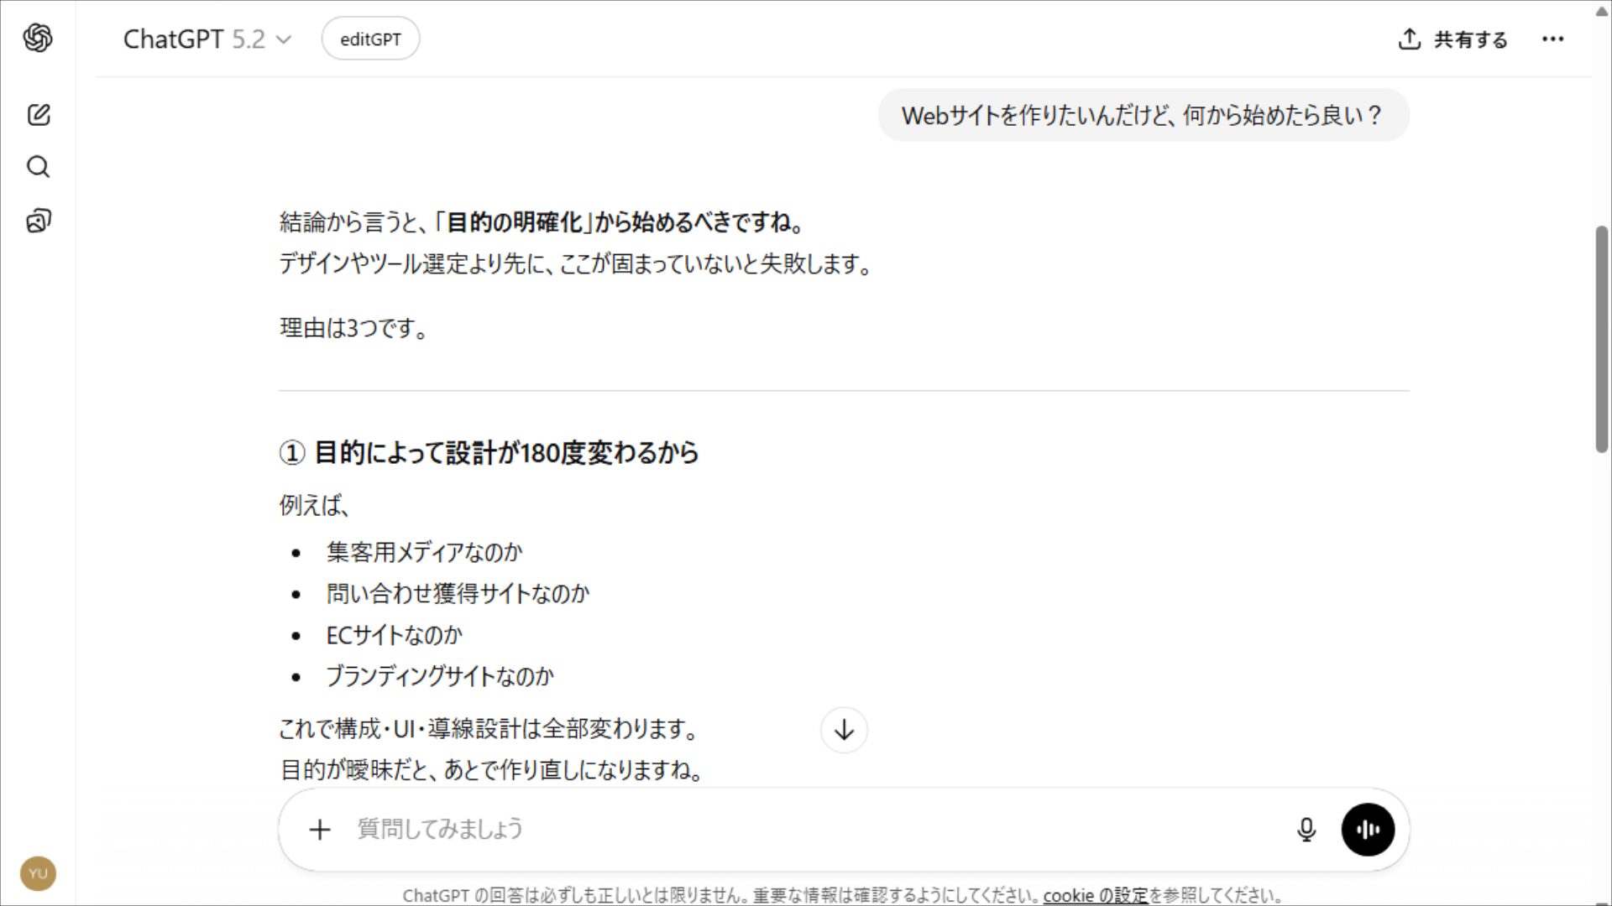The width and height of the screenshot is (1612, 906).
Task: Open a new chat with the compose icon
Action: (x=38, y=116)
